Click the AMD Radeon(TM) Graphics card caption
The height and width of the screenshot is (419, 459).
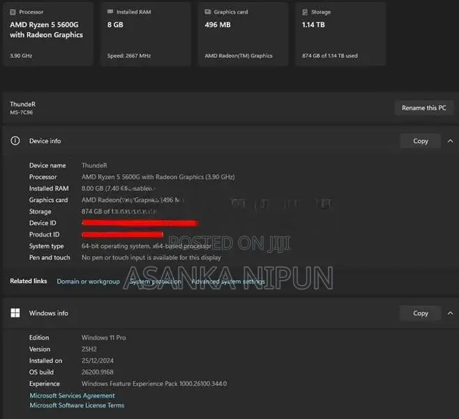[x=239, y=56]
